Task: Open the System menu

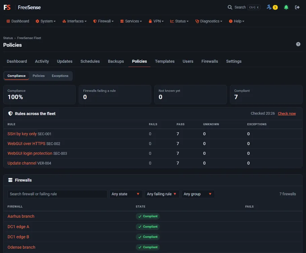Action: point(45,21)
